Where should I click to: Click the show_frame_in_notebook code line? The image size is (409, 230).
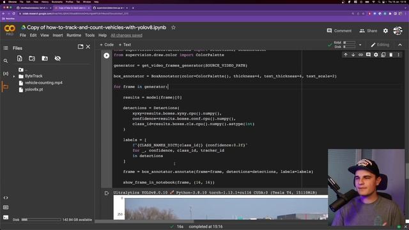pyautogui.click(x=169, y=182)
